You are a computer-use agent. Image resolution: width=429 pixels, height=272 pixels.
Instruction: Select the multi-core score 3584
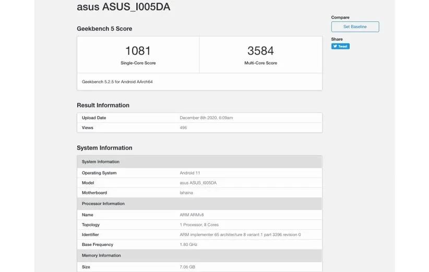click(x=260, y=51)
